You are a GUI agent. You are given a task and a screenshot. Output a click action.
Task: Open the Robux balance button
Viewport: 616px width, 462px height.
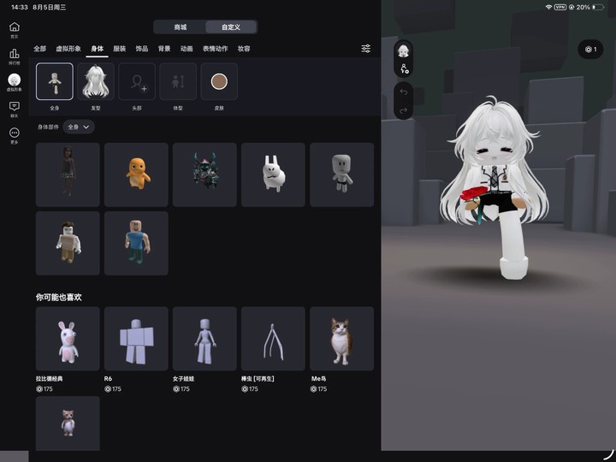(590, 49)
